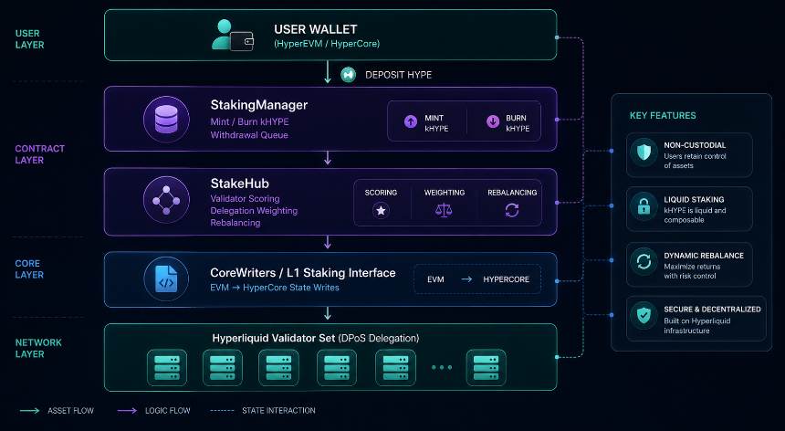
Task: Click the REBALANCING label in the StakeHub panel
Action: pyautogui.click(x=512, y=193)
